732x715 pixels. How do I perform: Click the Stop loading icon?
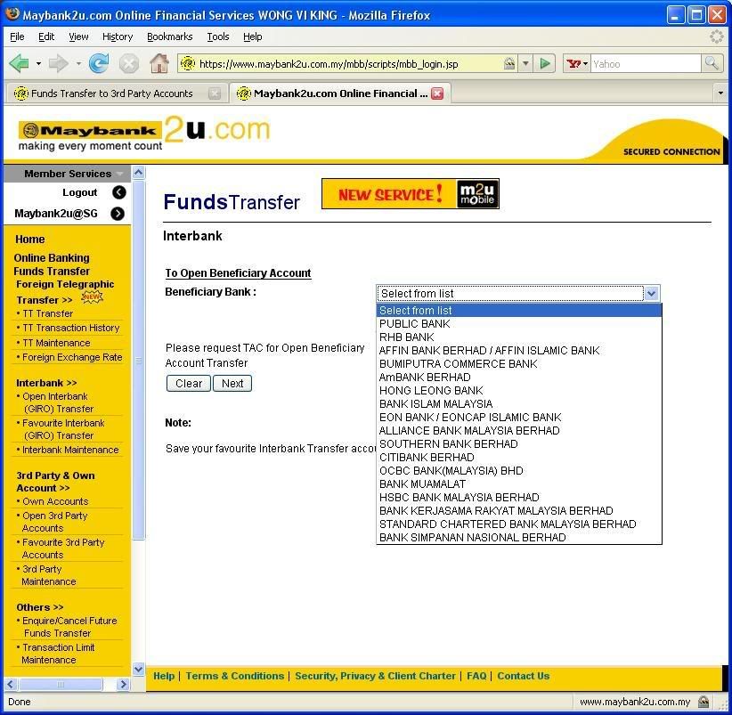tap(128, 64)
